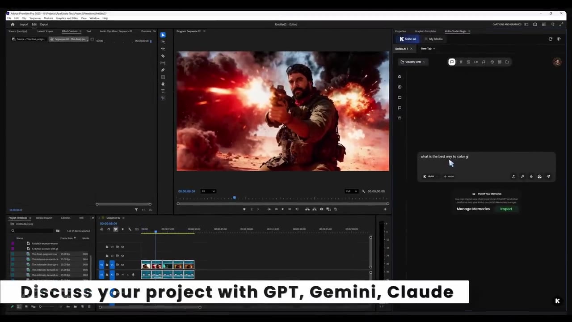
Task: Switch to the Lumetri Scopes tab
Action: click(x=45, y=31)
